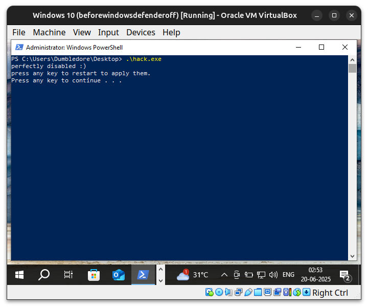This screenshot has height=308, width=368.
Task: Open the Windows Start menu
Action: (x=19, y=275)
